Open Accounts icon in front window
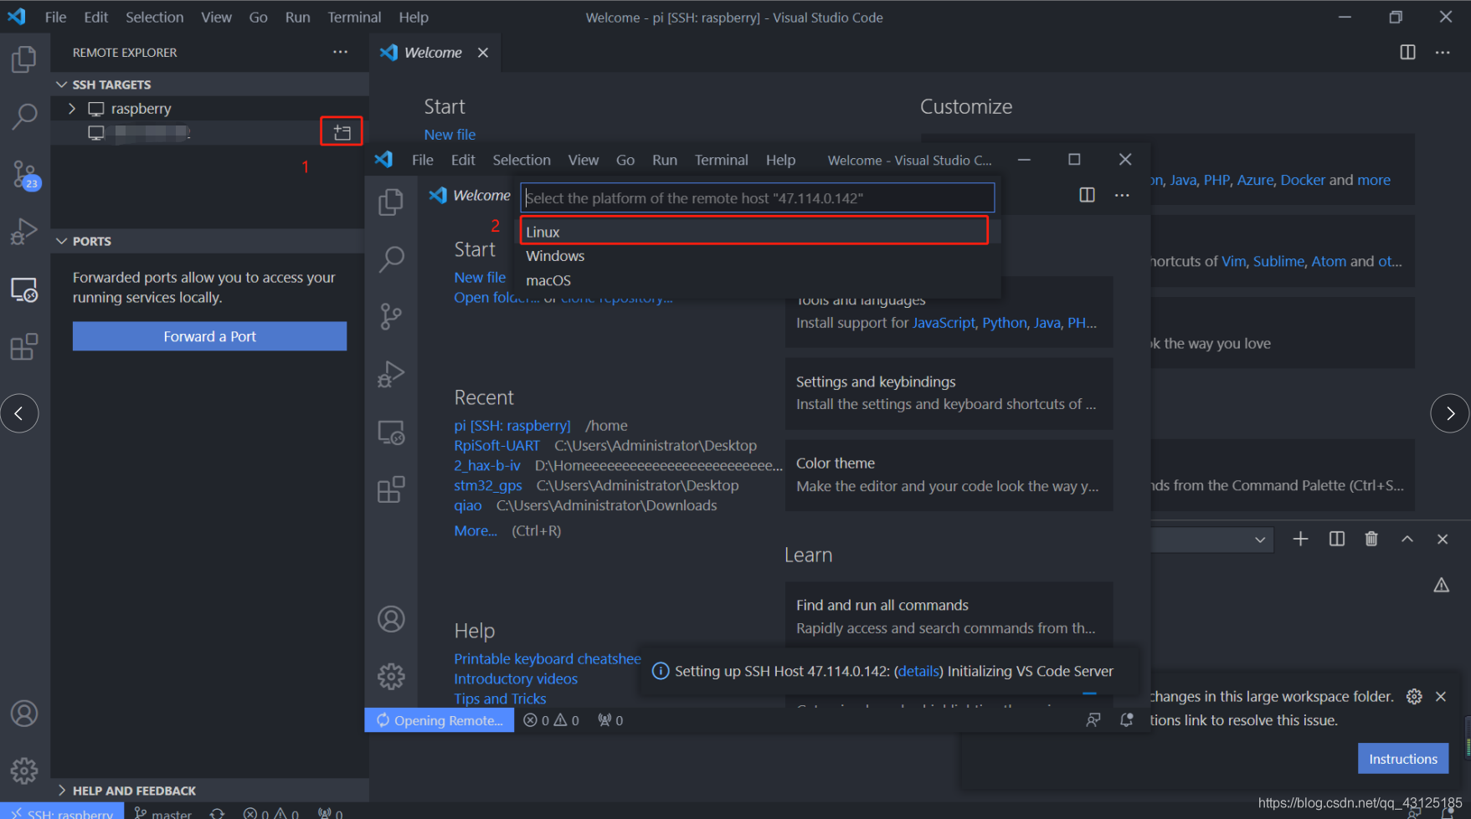This screenshot has height=819, width=1471. (x=391, y=619)
